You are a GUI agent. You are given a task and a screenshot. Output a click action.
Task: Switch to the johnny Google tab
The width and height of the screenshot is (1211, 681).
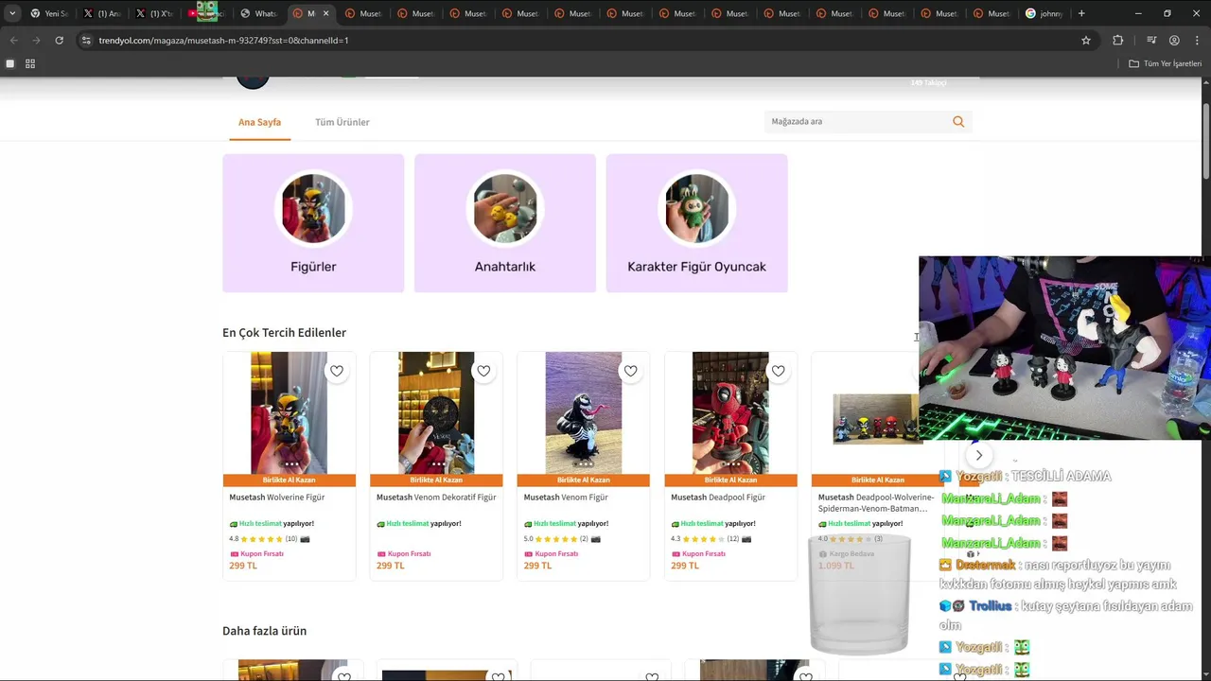click(x=1044, y=13)
